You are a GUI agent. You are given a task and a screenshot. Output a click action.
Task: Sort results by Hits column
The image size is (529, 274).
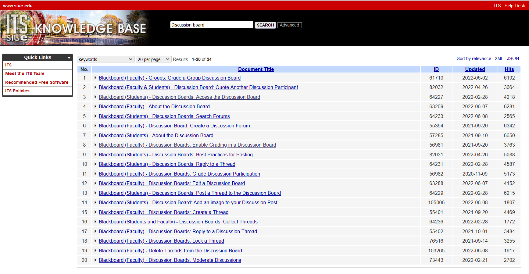509,69
